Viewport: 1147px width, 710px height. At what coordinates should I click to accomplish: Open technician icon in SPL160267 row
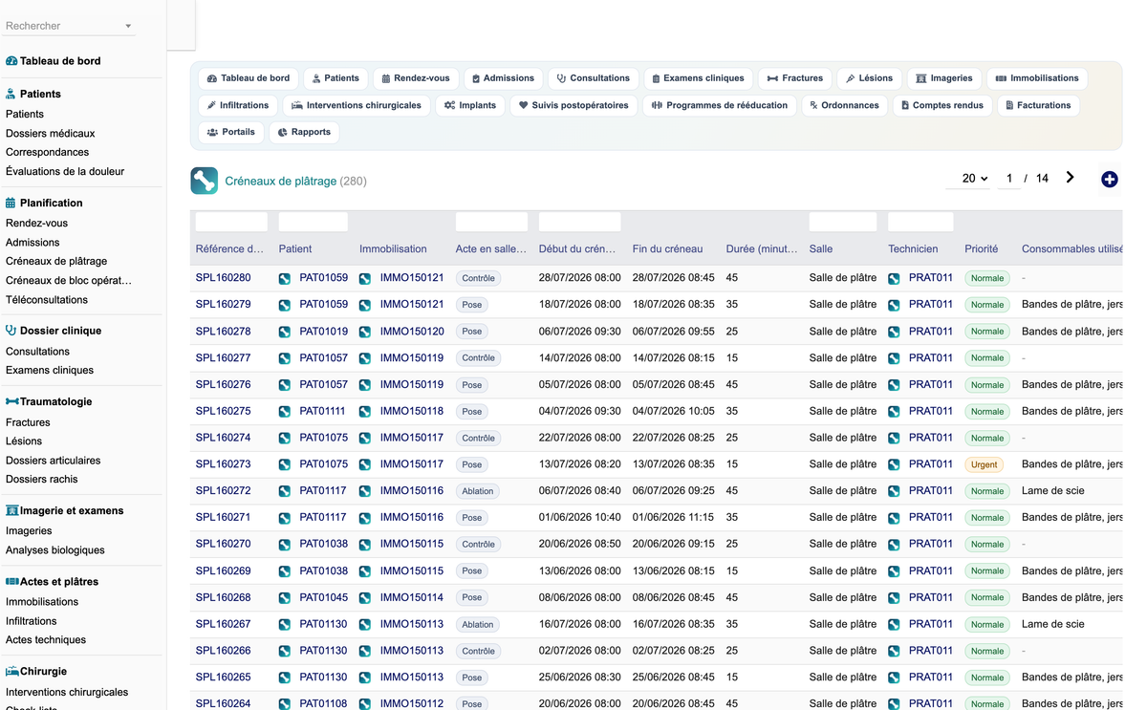[x=894, y=625]
